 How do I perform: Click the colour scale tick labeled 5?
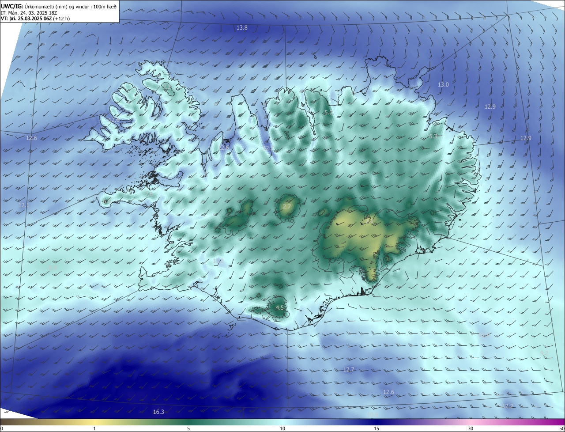point(188,428)
